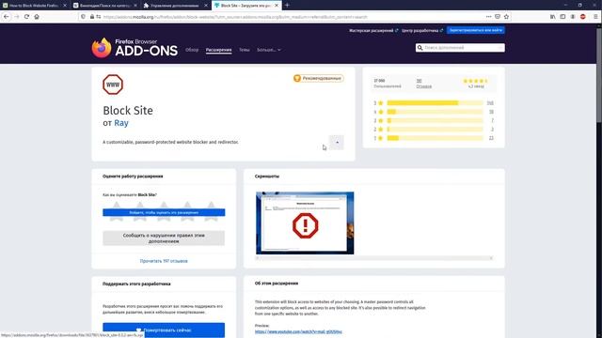Open the Обзор navigation item
602x338 pixels.
tap(192, 50)
